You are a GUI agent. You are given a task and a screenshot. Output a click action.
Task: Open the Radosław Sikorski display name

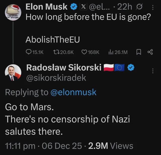pyautogui.click(x=64, y=68)
